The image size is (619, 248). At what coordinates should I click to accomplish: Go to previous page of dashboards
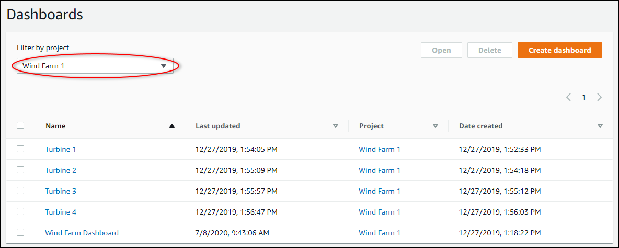pos(569,97)
